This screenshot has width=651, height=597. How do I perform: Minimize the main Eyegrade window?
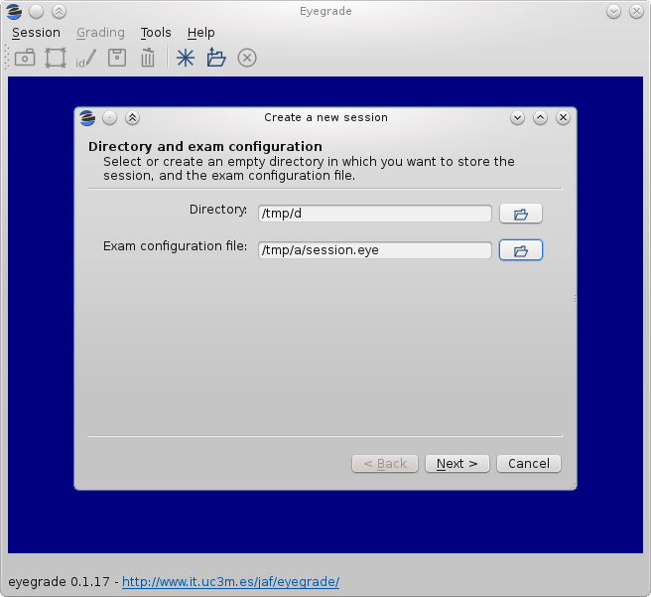613,12
